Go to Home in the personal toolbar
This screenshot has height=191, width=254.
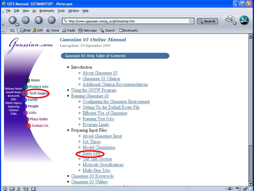tap(52, 30)
